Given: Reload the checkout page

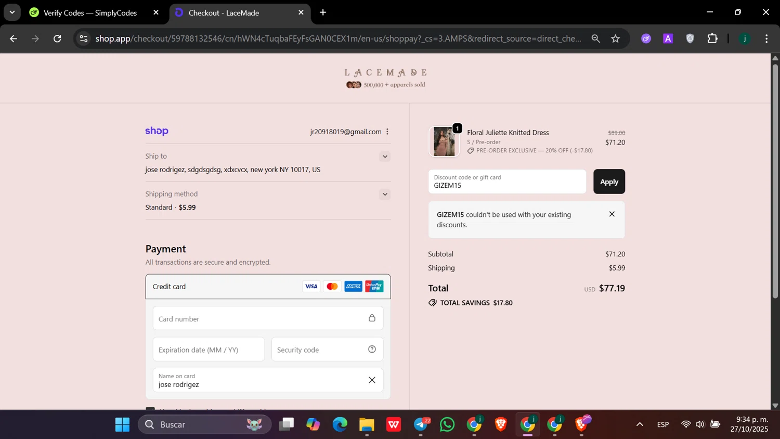Looking at the screenshot, I should click(57, 38).
